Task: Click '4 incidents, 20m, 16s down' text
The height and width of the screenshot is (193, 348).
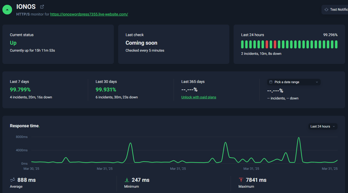Action: pos(31,97)
